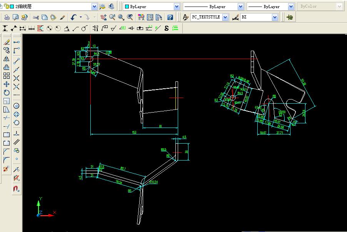This screenshot has width=347, height=232.
Task: Select the Aligned dimension tool
Action: pos(14,28)
